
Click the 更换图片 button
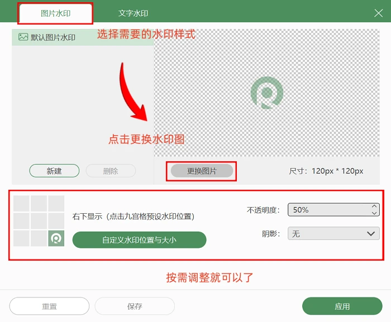(202, 171)
